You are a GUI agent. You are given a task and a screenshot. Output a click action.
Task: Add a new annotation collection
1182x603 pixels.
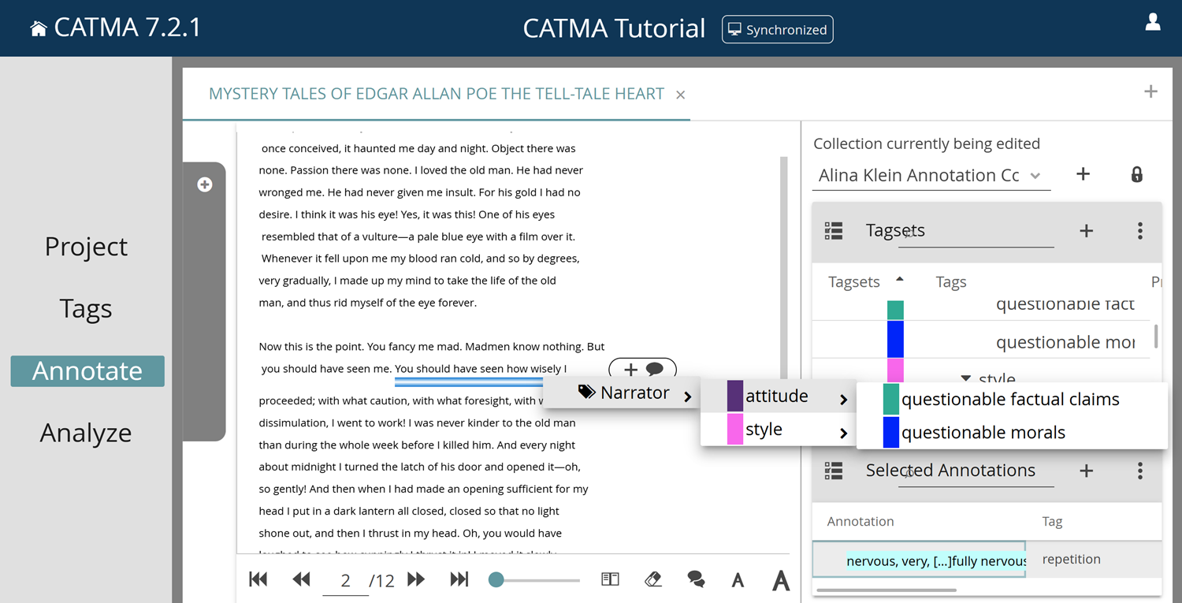[1083, 174]
